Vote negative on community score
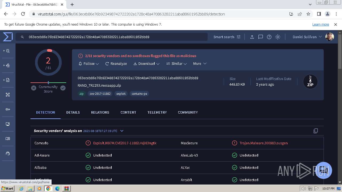The height and width of the screenshot is (192, 342). (34, 88)
